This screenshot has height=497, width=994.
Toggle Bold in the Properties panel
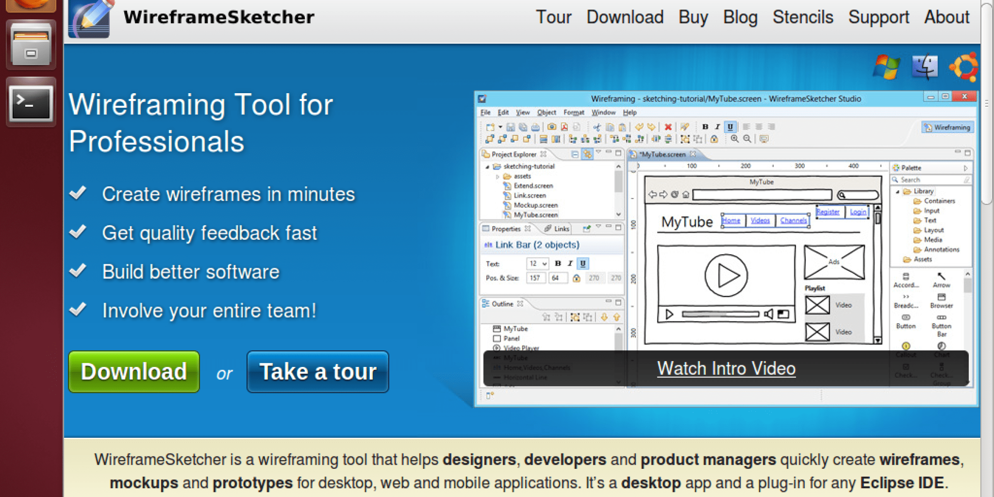click(x=558, y=263)
